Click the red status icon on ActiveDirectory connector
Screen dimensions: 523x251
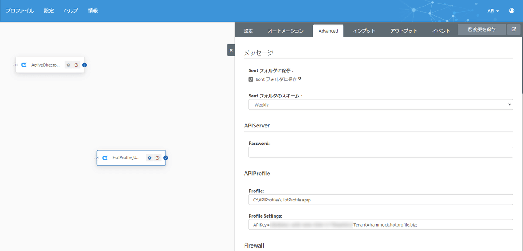click(x=76, y=65)
